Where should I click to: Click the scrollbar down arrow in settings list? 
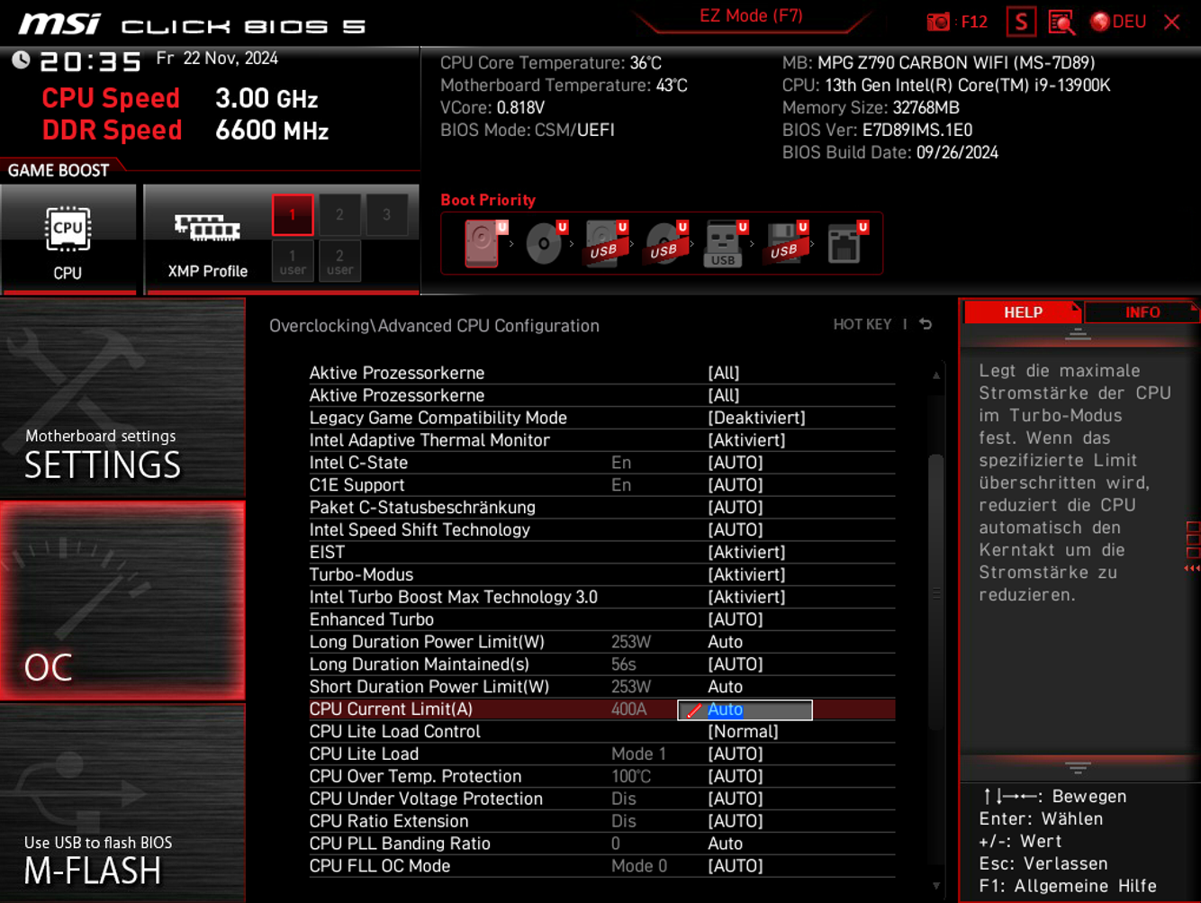point(936,886)
